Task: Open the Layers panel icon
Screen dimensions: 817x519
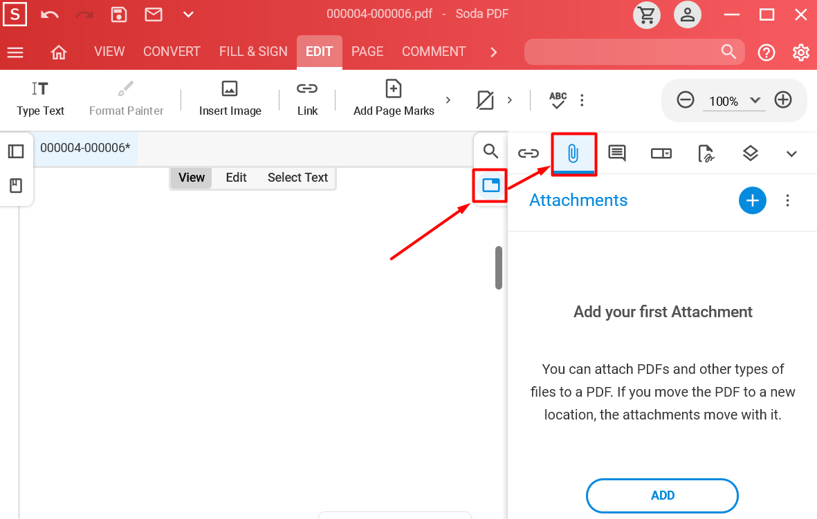Action: pos(750,153)
